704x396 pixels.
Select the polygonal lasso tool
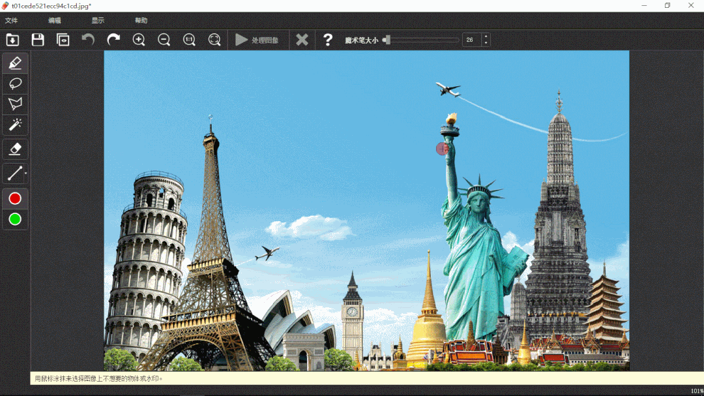tap(15, 104)
